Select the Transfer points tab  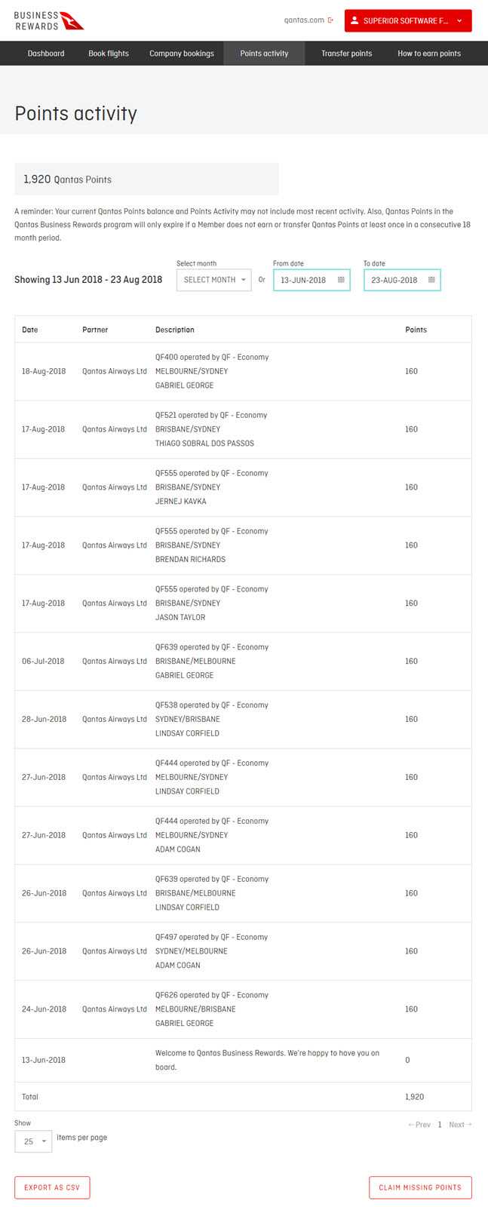click(346, 54)
